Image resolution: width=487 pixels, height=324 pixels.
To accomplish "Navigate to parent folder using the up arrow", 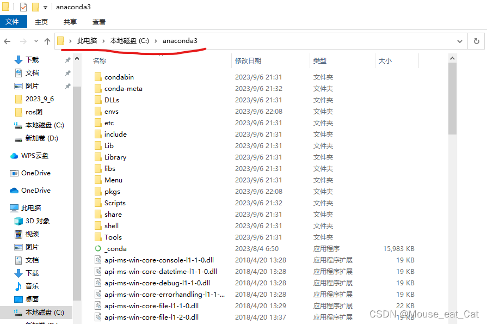I will (48, 41).
